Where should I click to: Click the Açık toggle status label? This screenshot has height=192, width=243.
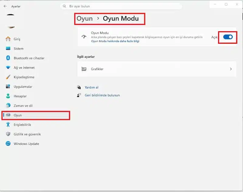[x=214, y=37]
